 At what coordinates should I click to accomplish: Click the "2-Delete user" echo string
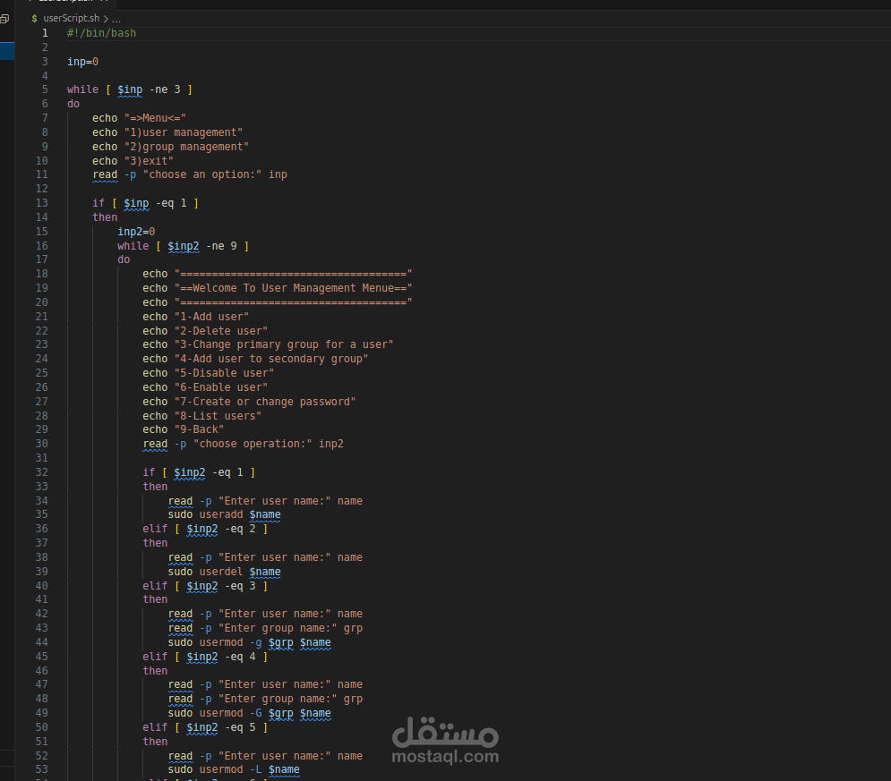221,330
